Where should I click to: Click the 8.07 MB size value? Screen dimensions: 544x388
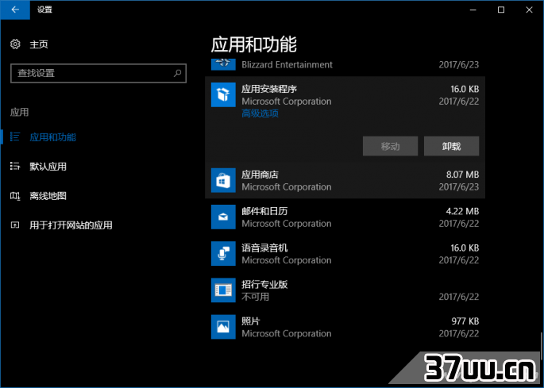(x=462, y=175)
